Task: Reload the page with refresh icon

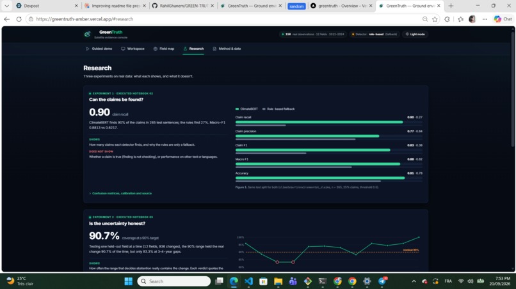Action: tap(19, 19)
